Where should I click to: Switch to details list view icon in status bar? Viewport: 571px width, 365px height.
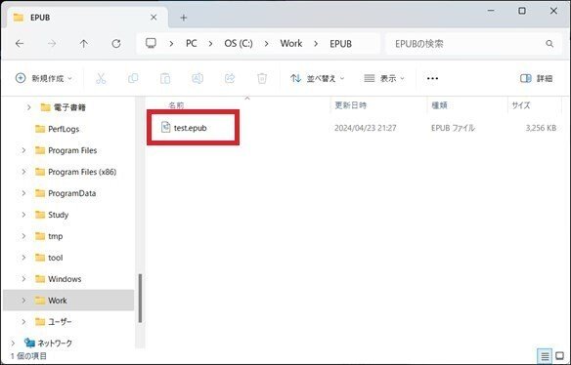tap(545, 356)
